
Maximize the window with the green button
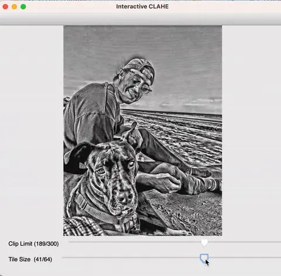click(x=23, y=7)
